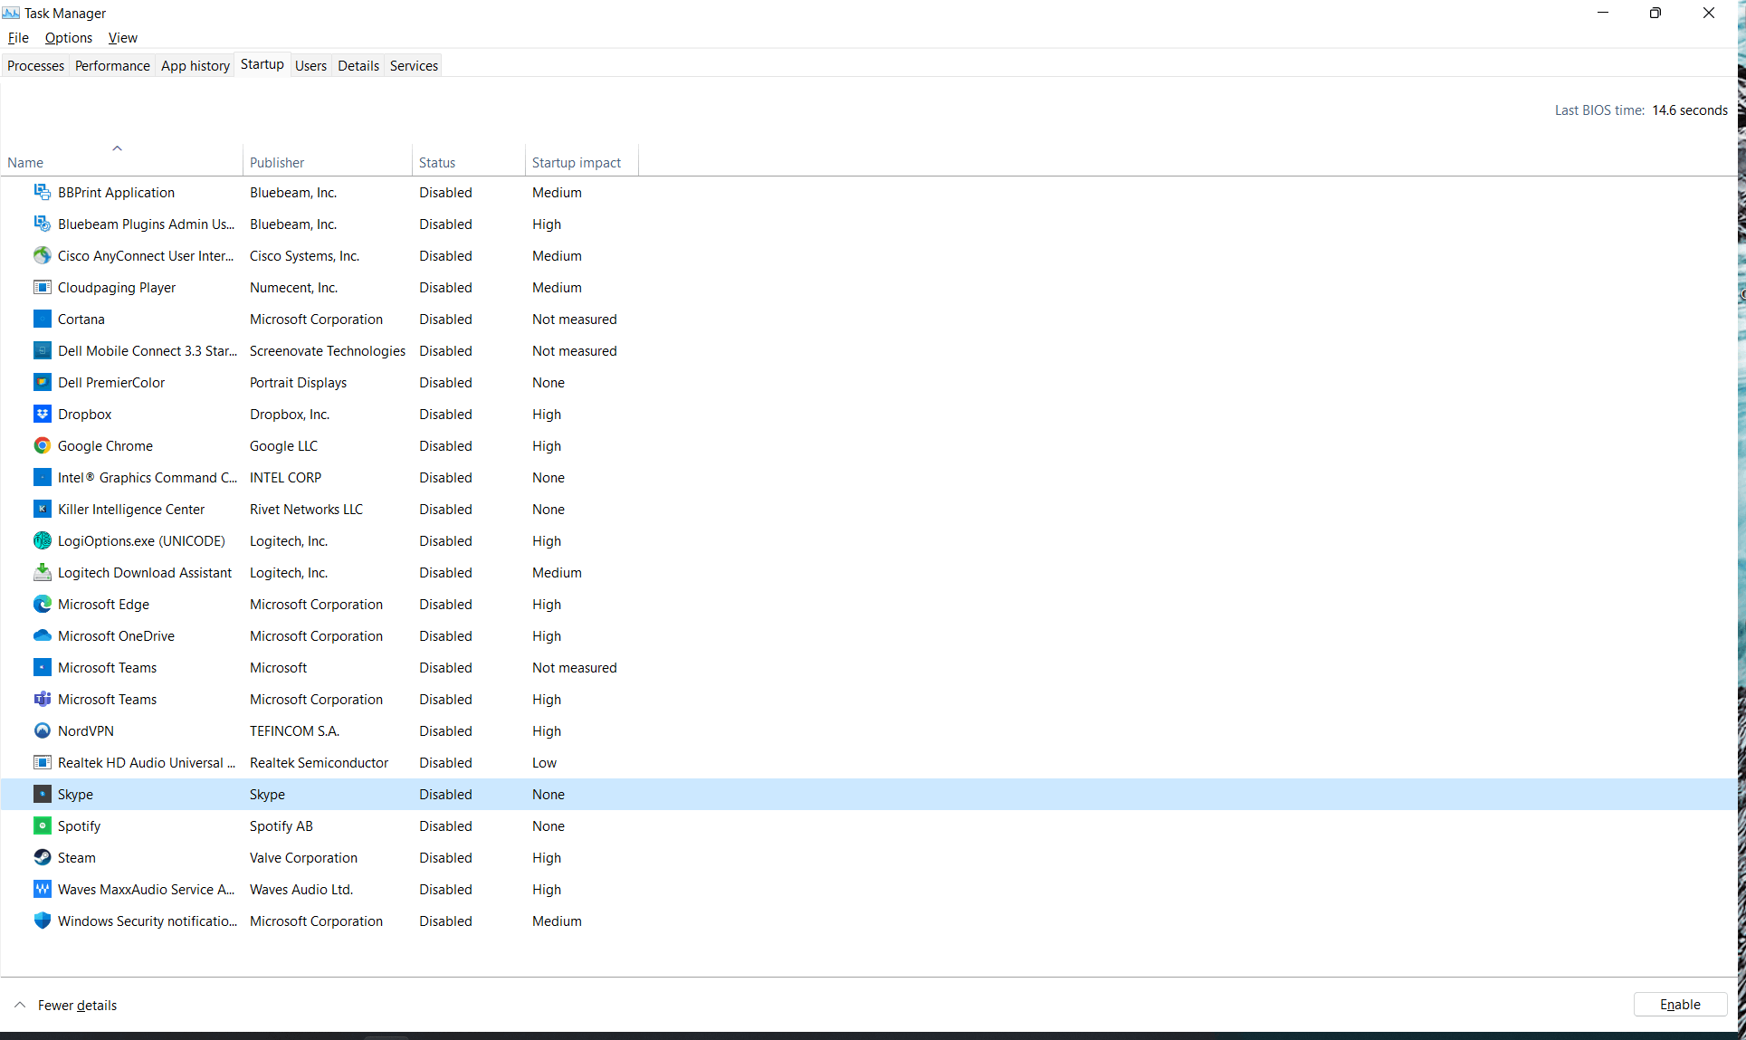Click the Killer Intelligence Center icon
The image size is (1746, 1040).
click(x=42, y=509)
